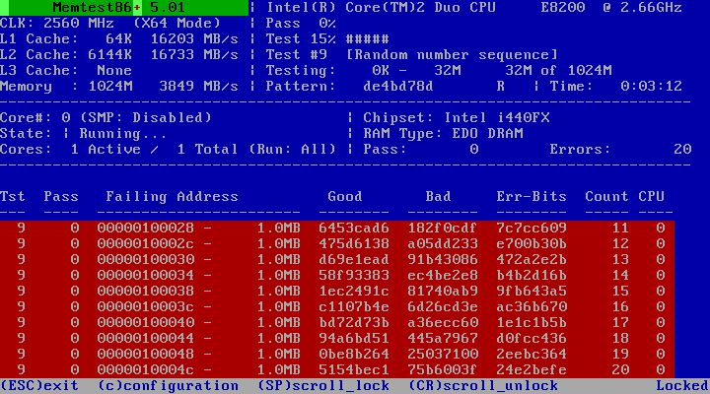Viewport: 710px width, 394px height.
Task: Click err-bits value 7c7cc609
Action: tap(532, 229)
